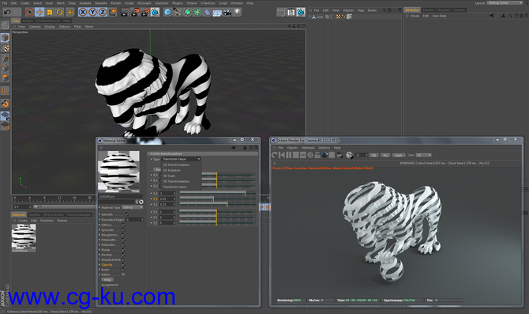Add a Light object
The height and width of the screenshot is (314, 529).
click(x=238, y=12)
